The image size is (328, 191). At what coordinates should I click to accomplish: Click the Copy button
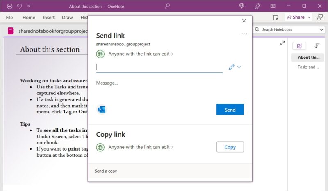coord(230,147)
